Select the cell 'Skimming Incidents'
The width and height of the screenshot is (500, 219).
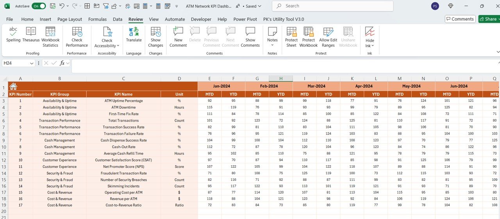(x=123, y=186)
